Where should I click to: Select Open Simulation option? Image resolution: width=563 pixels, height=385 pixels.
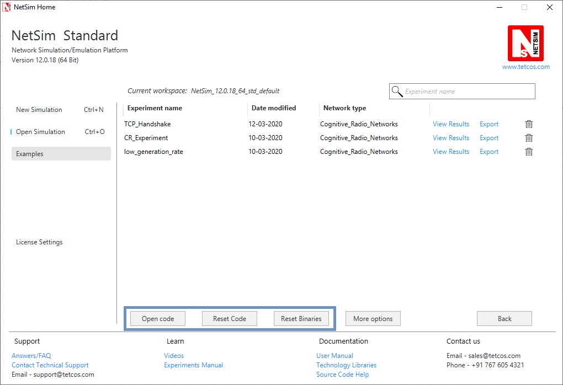click(x=41, y=132)
